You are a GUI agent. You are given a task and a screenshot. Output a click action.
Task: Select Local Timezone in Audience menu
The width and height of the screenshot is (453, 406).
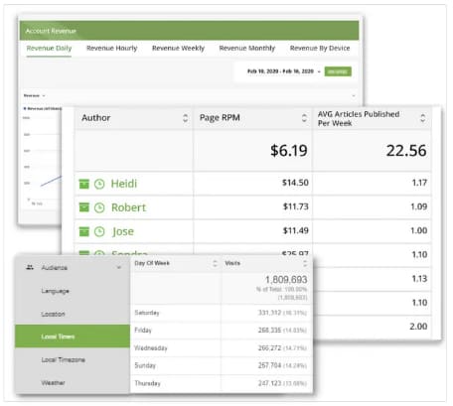63,359
